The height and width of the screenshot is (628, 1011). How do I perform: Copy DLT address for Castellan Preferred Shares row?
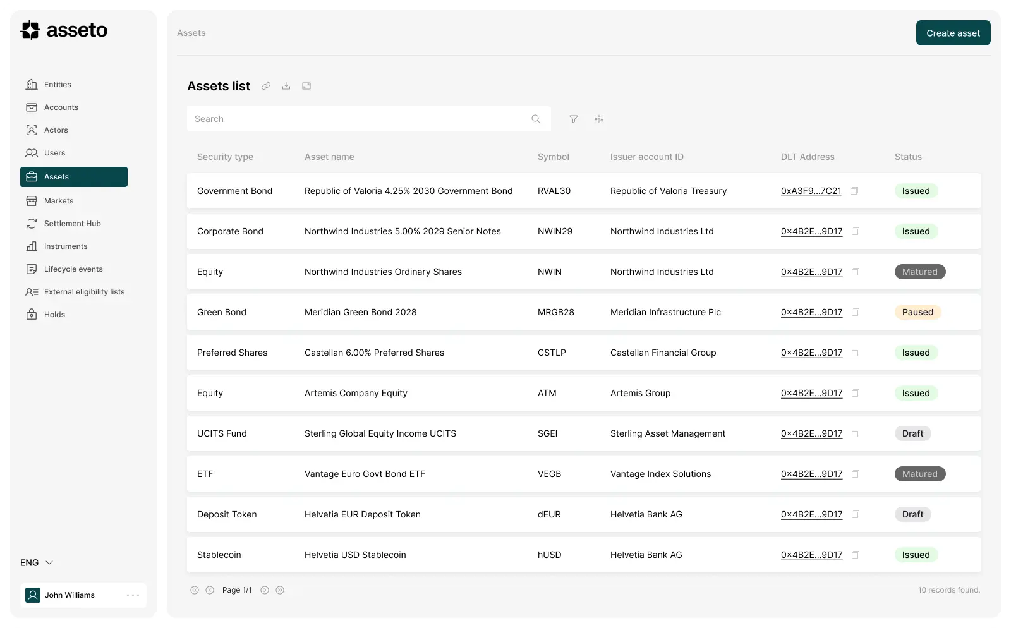[x=856, y=353]
